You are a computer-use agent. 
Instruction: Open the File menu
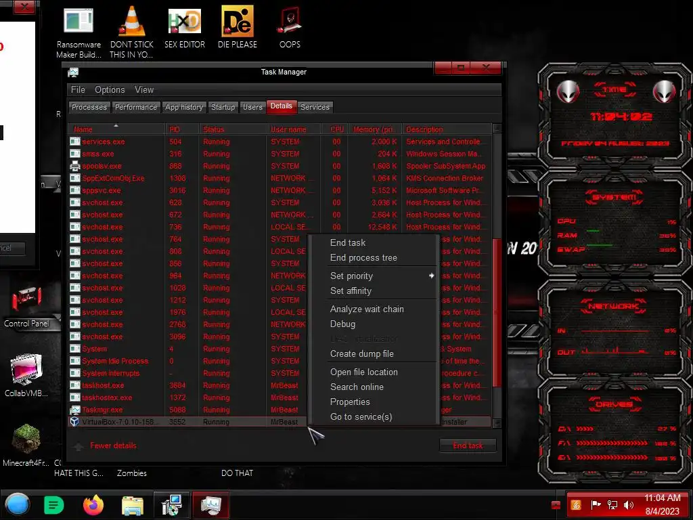pos(78,90)
